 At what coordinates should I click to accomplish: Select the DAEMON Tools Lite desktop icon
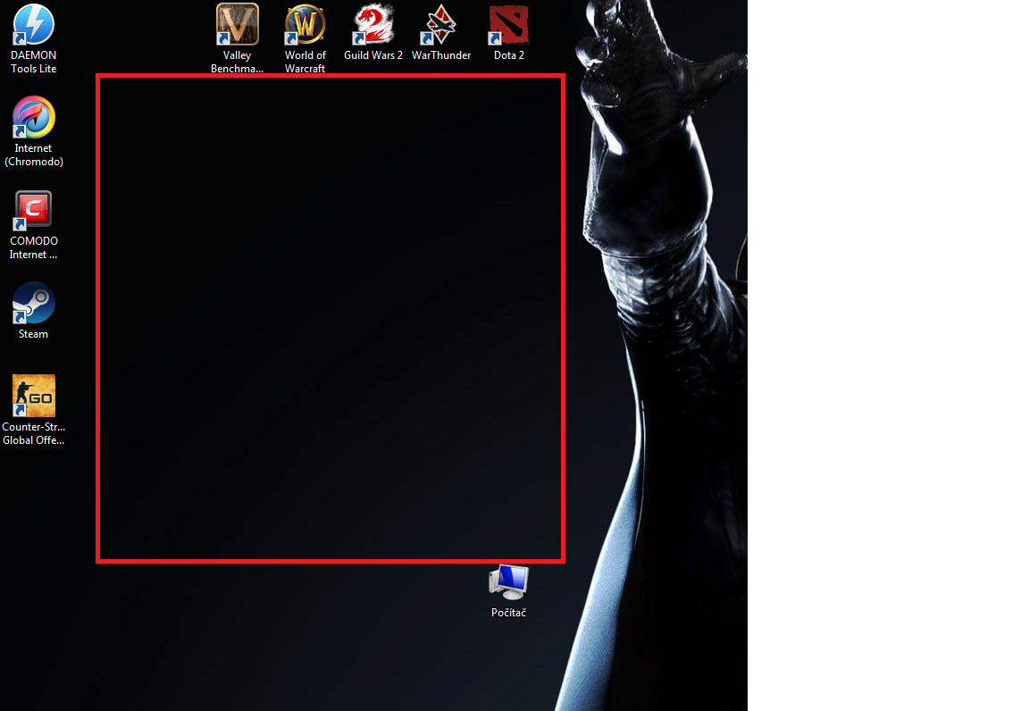(x=33, y=25)
